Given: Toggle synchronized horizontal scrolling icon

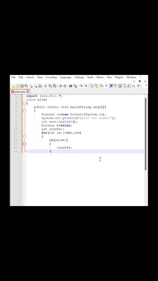Looking at the screenshot, I should tap(96, 86).
